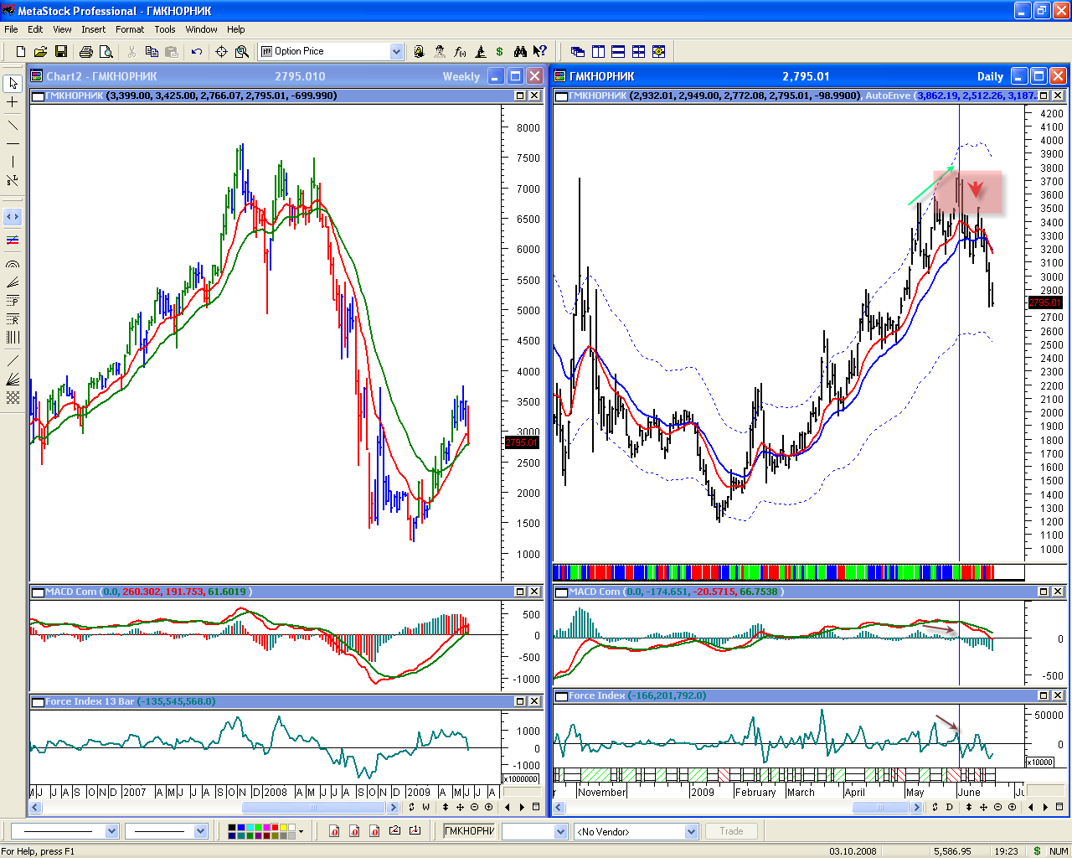Click the Weekly periodicity label in Chart2 title
This screenshot has height=858, width=1072.
[x=461, y=76]
